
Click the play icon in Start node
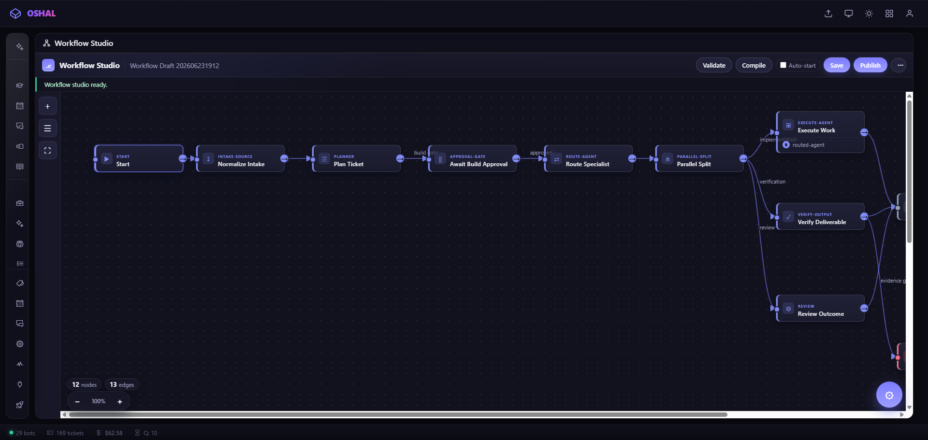pos(107,159)
